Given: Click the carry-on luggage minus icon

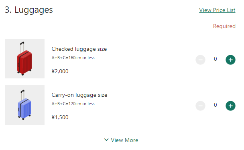Looking at the screenshot, I should tap(200, 106).
